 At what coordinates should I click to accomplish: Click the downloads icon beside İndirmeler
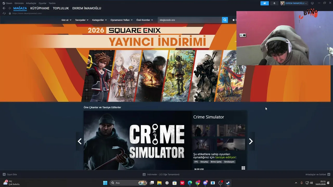click(x=144, y=175)
